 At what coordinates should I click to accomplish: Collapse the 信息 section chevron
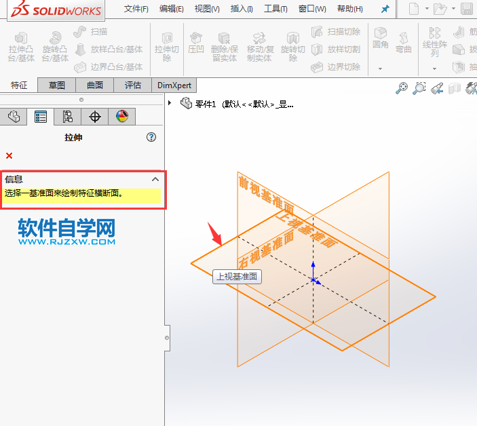(155, 179)
